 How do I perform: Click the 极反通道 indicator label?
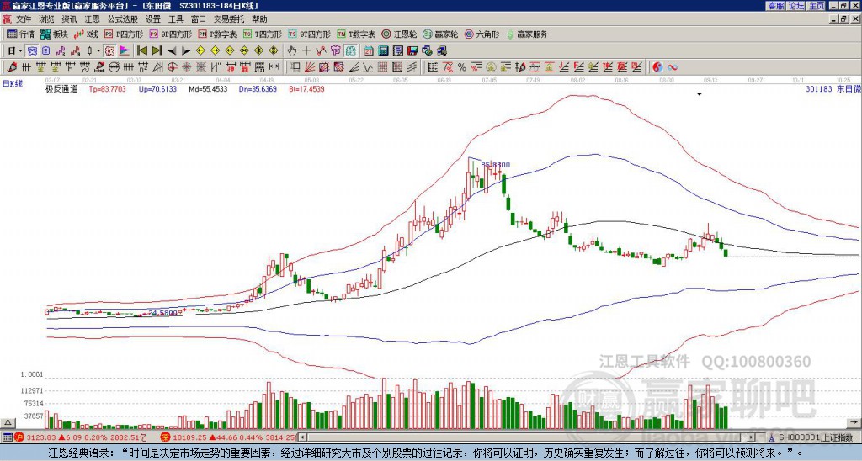61,88
